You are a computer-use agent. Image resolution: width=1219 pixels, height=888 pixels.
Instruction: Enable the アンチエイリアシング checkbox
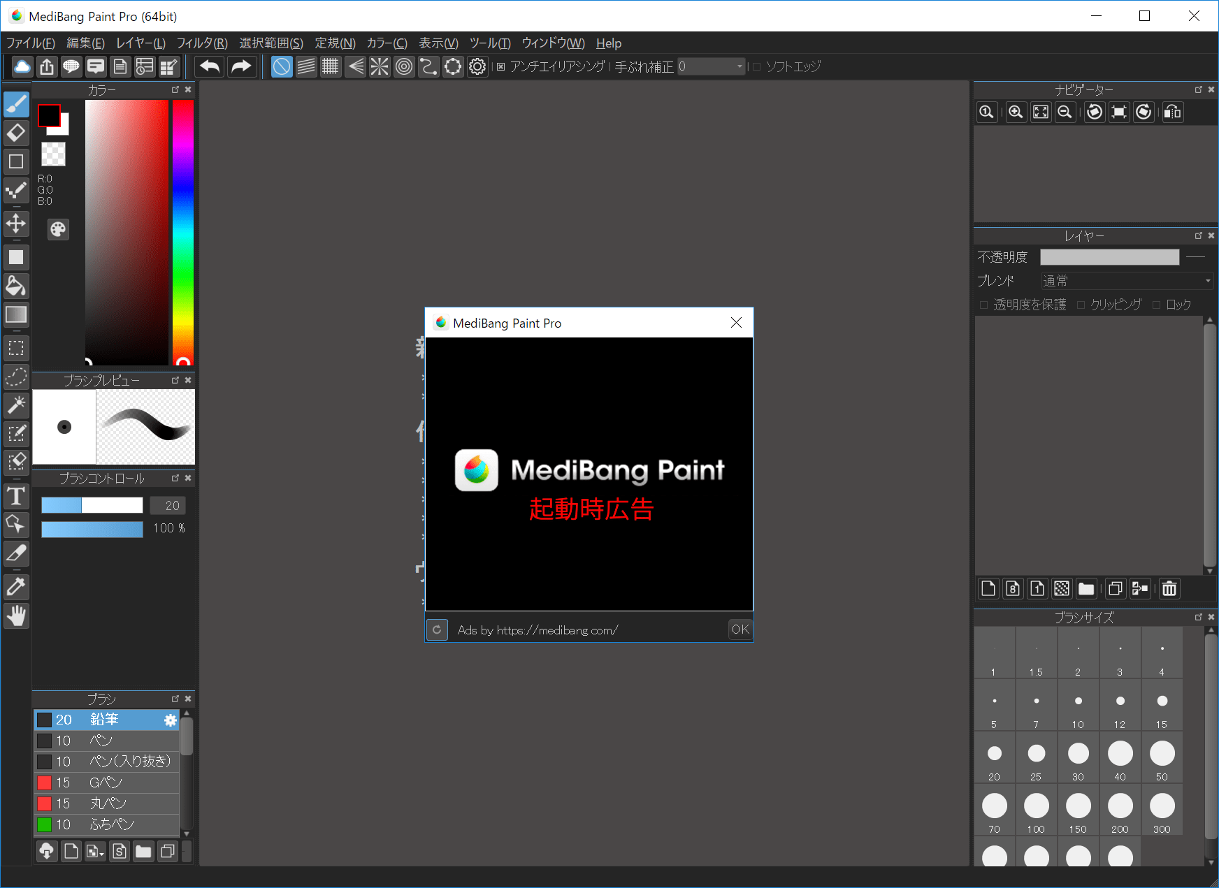click(500, 66)
